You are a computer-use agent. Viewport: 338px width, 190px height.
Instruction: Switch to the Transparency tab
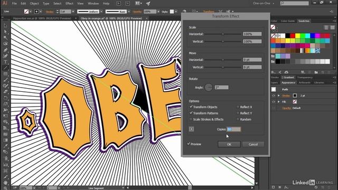(x=305, y=78)
